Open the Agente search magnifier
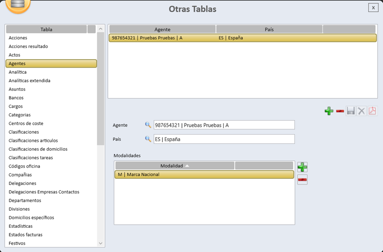383x252 pixels. click(148, 125)
